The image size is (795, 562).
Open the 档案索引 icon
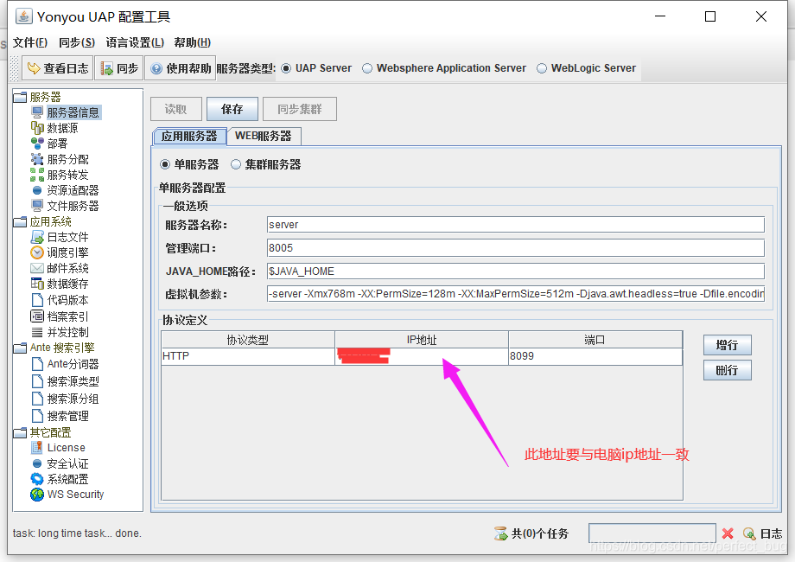point(37,316)
